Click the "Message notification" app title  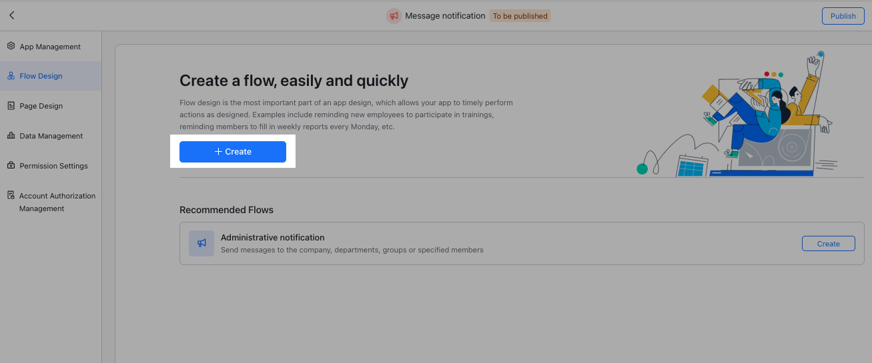point(445,16)
